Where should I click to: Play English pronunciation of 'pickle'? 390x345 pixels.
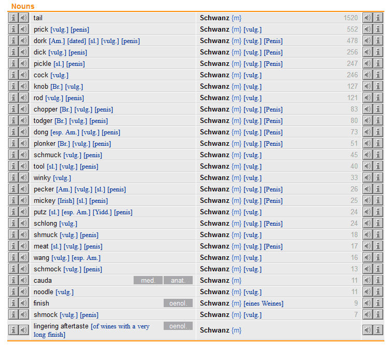[x=24, y=64]
